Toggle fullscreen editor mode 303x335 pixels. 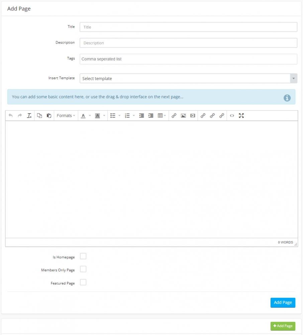click(241, 116)
